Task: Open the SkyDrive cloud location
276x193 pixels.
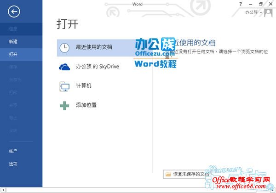Action: (64, 67)
